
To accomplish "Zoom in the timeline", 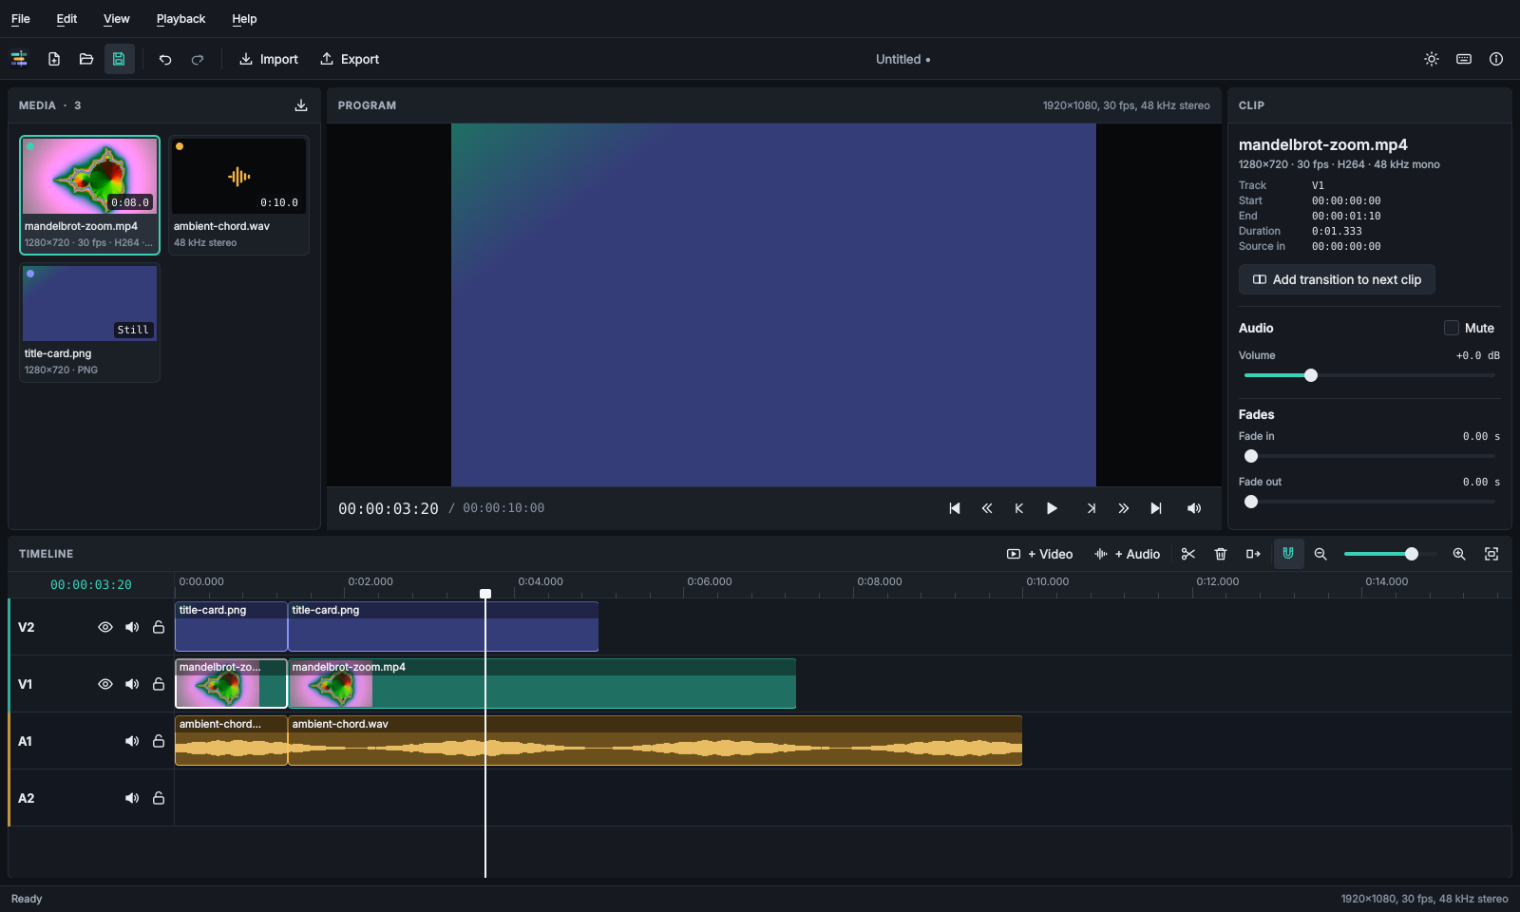I will (1459, 554).
